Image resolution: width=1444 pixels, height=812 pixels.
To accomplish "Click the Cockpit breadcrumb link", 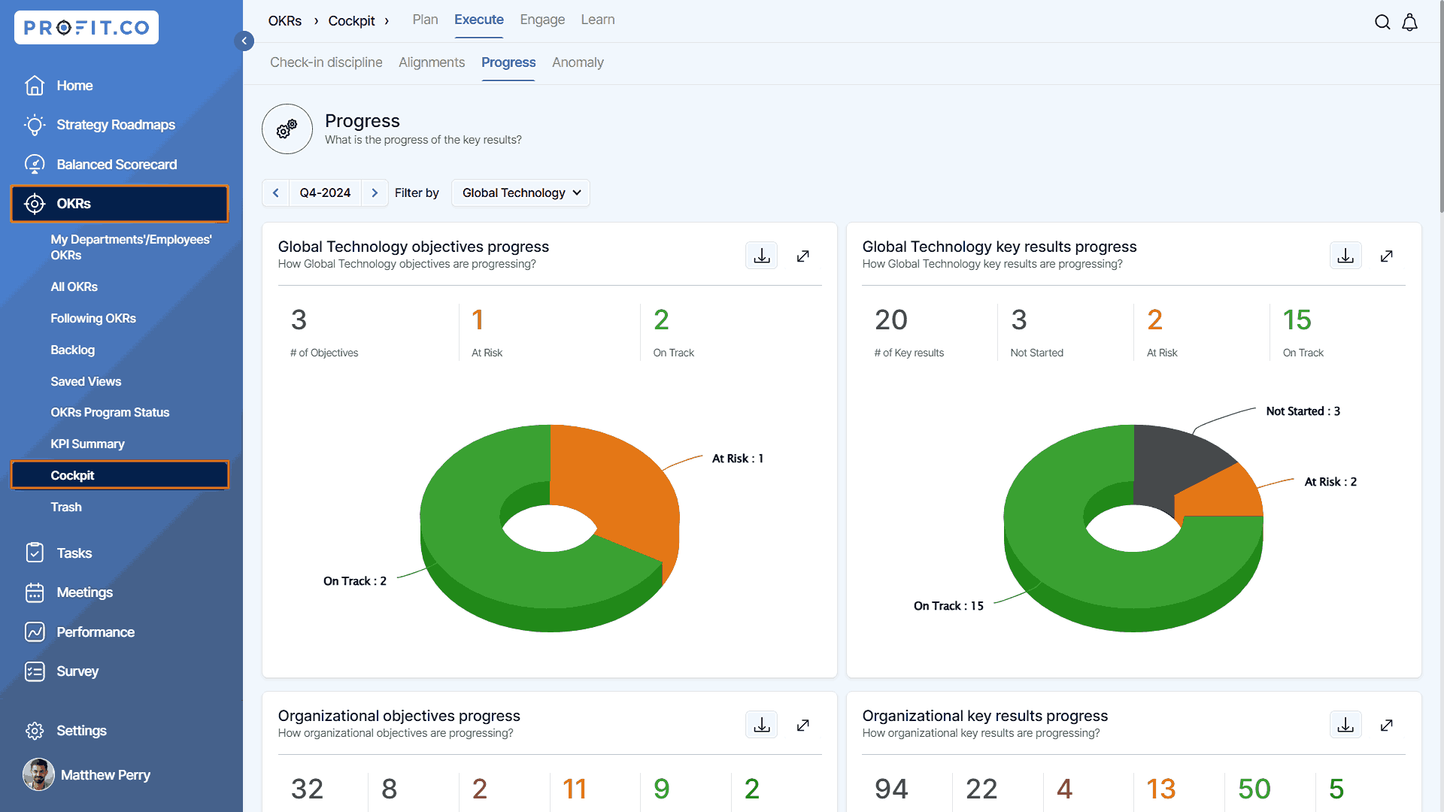I will 351,21.
